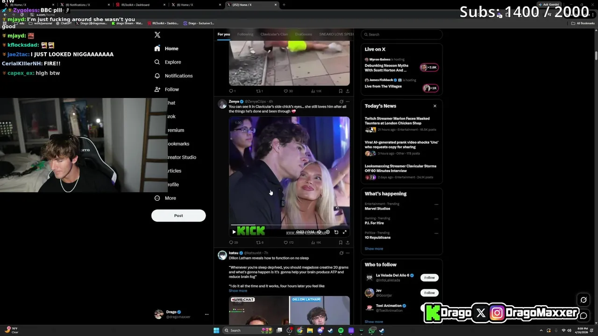Open Notifications in the X sidebar
Screen dimensions: 598x336
click(173, 76)
